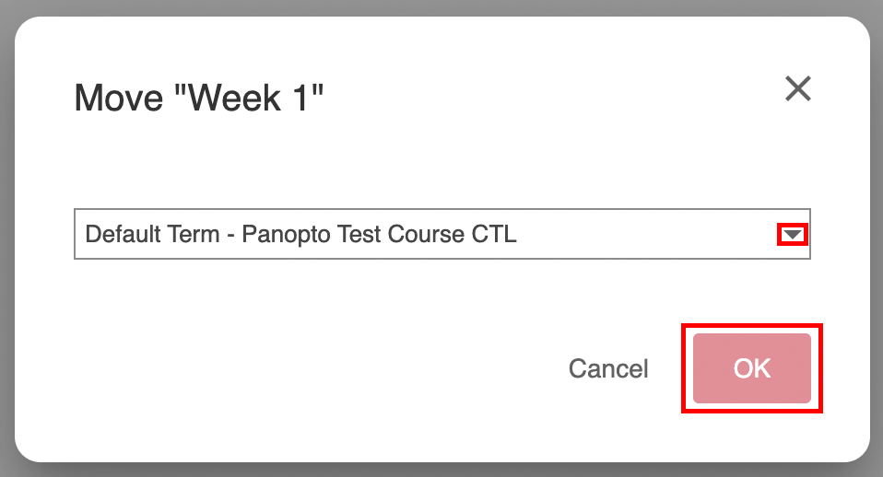Click the small triangle in the destination selector

click(793, 235)
